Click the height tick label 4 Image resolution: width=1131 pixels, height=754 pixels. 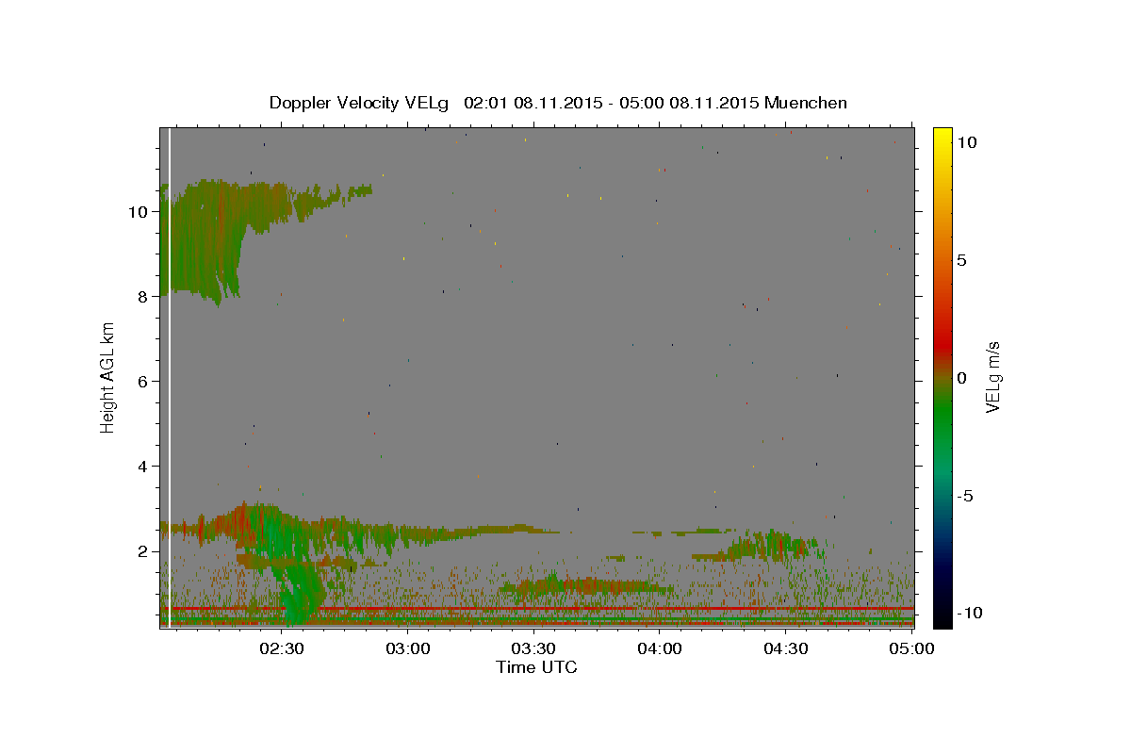tap(144, 466)
